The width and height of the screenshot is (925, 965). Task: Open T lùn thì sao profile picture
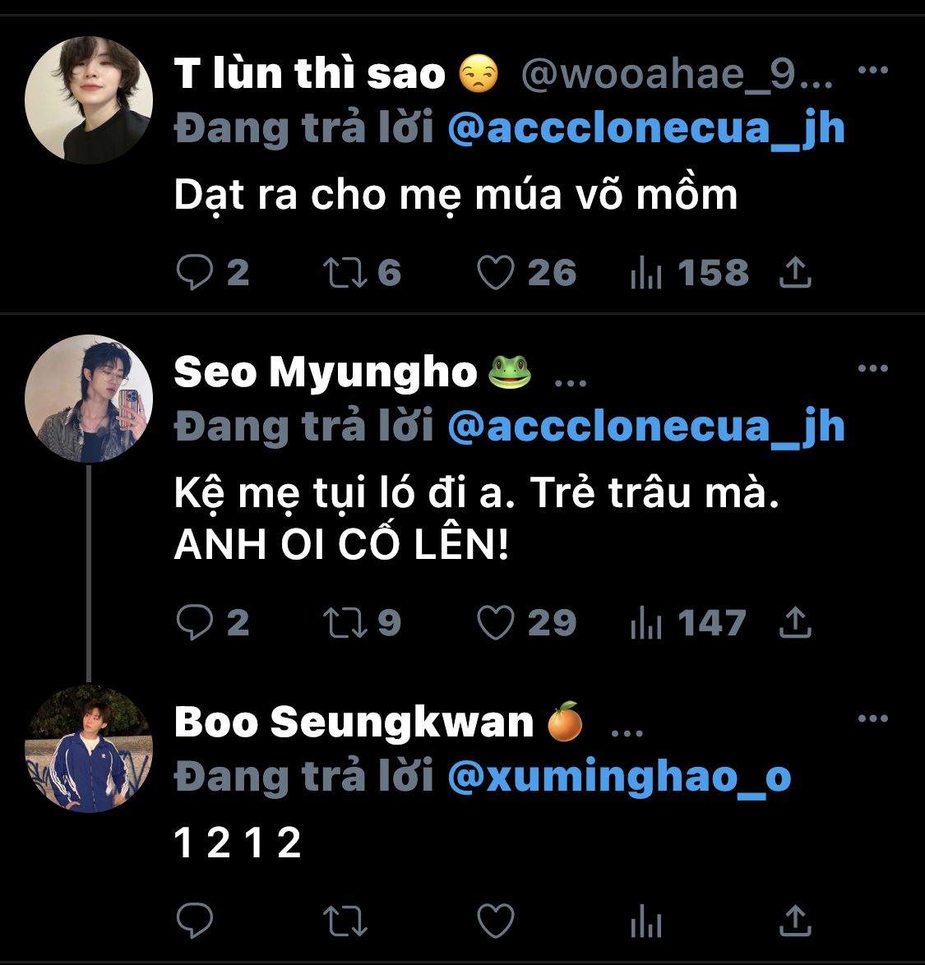point(89,99)
